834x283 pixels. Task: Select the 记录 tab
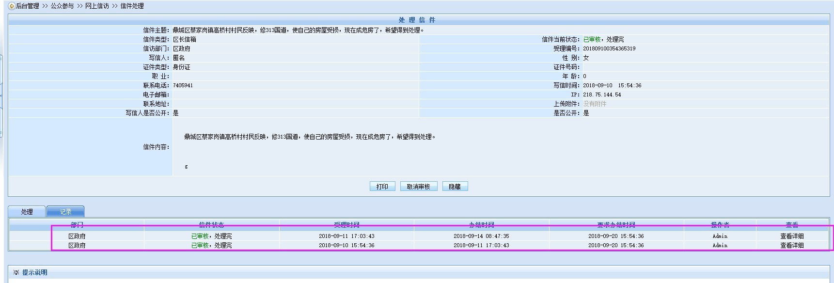pos(65,212)
